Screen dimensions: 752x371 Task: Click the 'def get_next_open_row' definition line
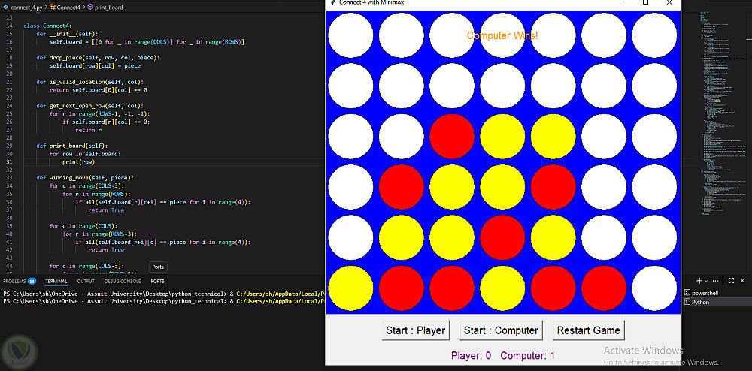coord(89,106)
